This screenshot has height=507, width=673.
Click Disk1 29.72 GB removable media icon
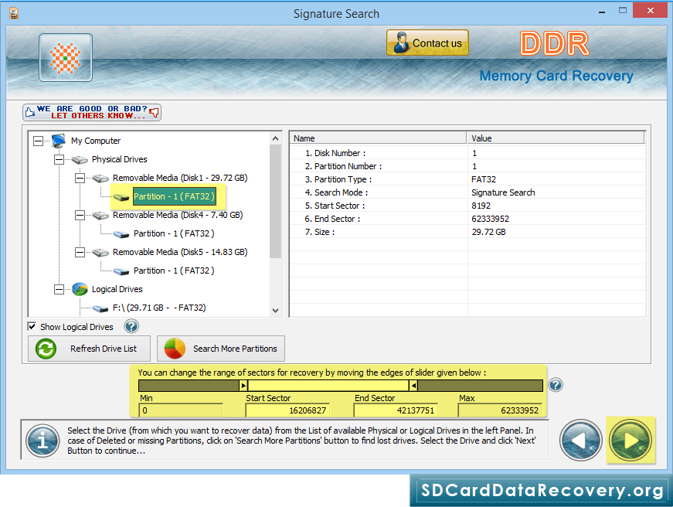tap(100, 179)
